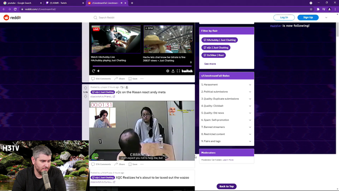Expand rule 7 Banned streamers
The height and width of the screenshot is (191, 339).
(226, 127)
